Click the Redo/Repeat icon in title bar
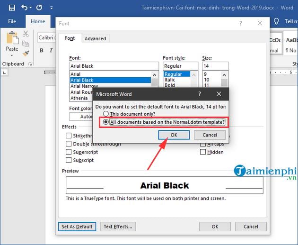Viewport: 298px width, 245px height. 39,8
